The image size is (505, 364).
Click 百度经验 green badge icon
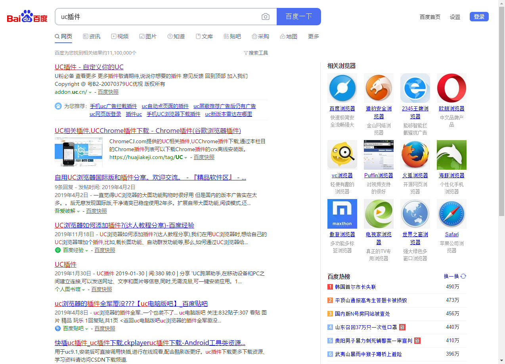[x=58, y=250]
